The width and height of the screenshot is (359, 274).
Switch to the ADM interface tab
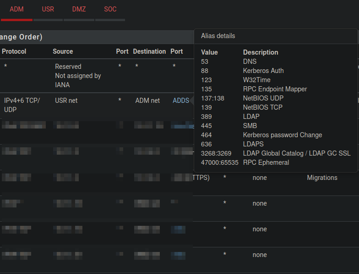click(16, 9)
